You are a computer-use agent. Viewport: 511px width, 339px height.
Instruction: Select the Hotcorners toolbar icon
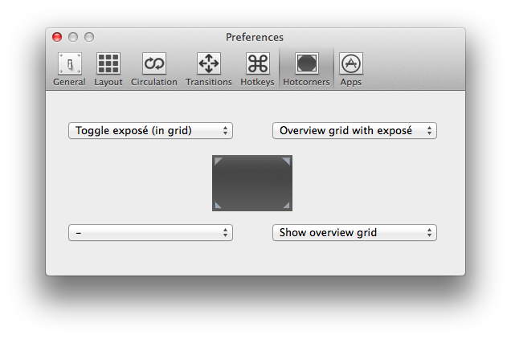[306, 64]
